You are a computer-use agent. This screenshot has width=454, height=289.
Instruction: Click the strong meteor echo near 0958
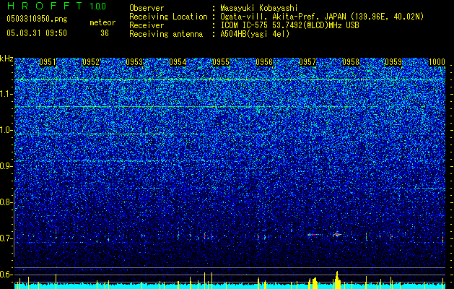[337, 235]
